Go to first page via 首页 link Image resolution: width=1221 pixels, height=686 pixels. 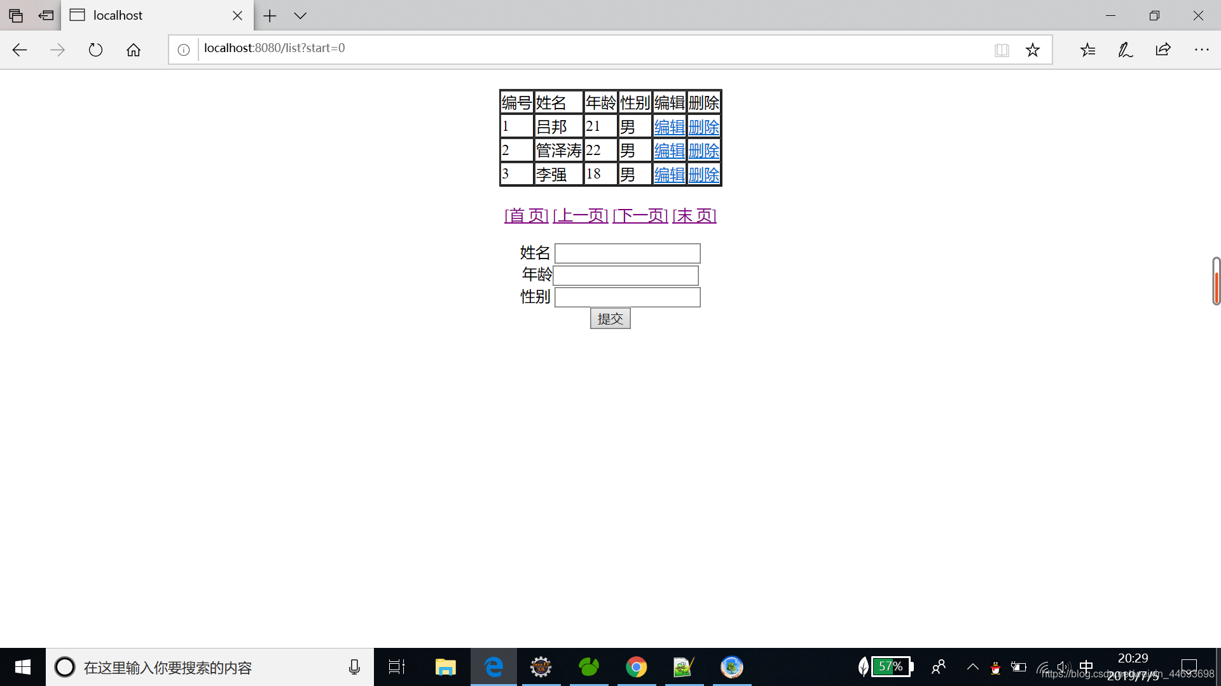tap(526, 215)
